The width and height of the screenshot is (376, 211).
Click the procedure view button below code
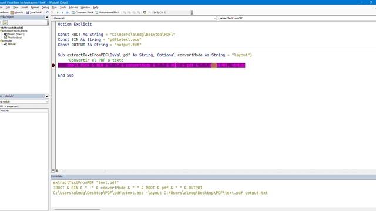[x=53, y=171]
